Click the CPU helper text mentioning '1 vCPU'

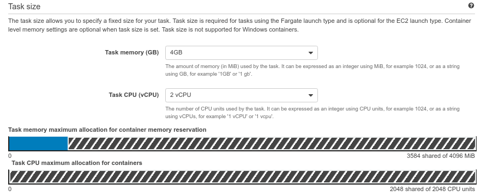point(312,113)
